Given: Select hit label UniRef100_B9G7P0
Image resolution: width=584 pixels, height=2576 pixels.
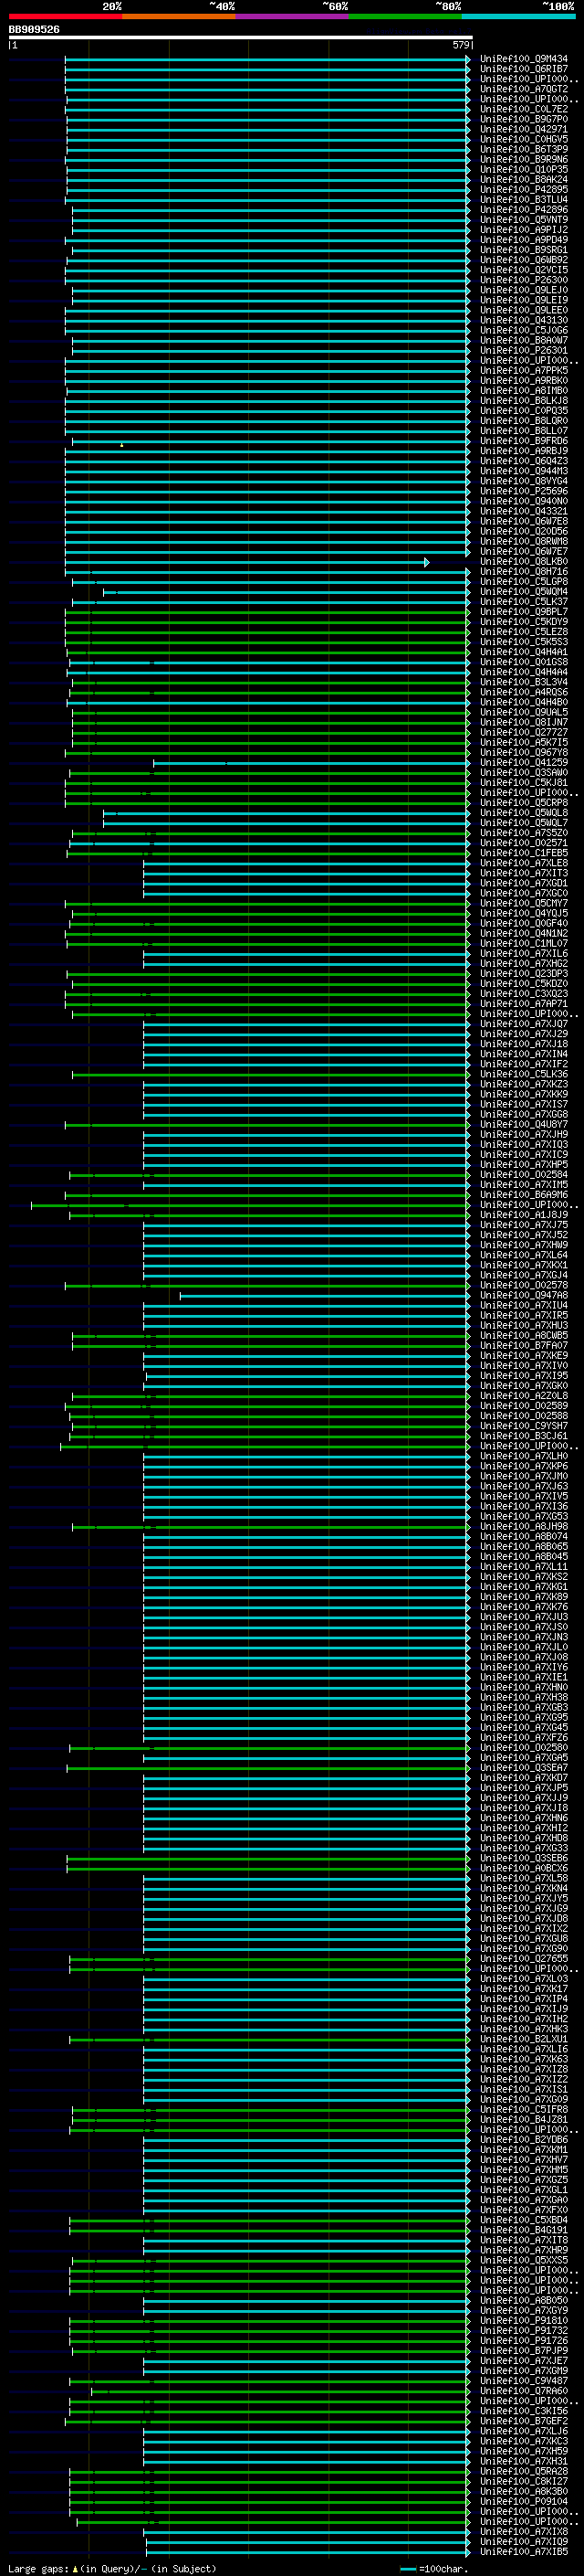Looking at the screenshot, I should [524, 119].
